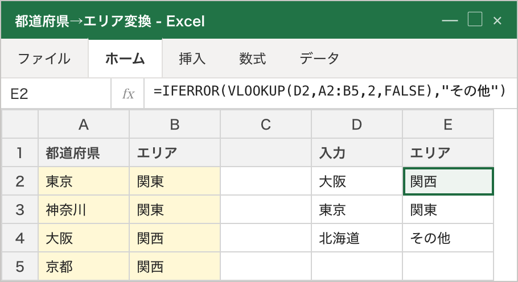Maximize the Excel window
Image resolution: width=518 pixels, height=282 pixels.
(475, 19)
